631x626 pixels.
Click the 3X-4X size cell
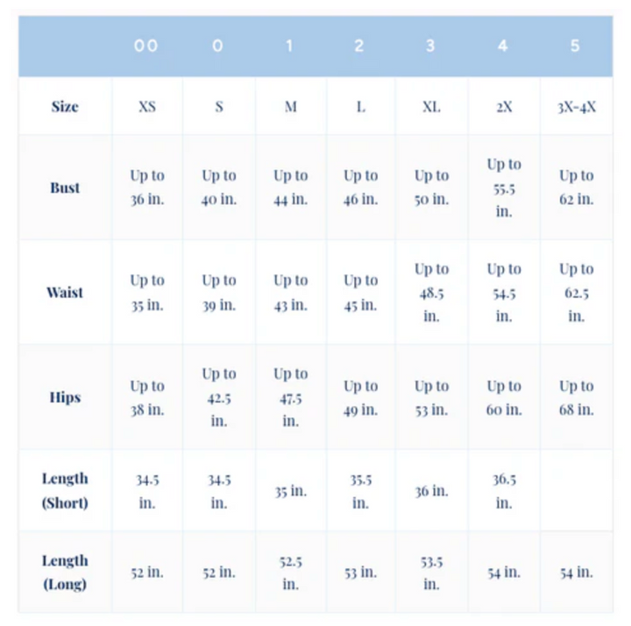click(x=576, y=107)
